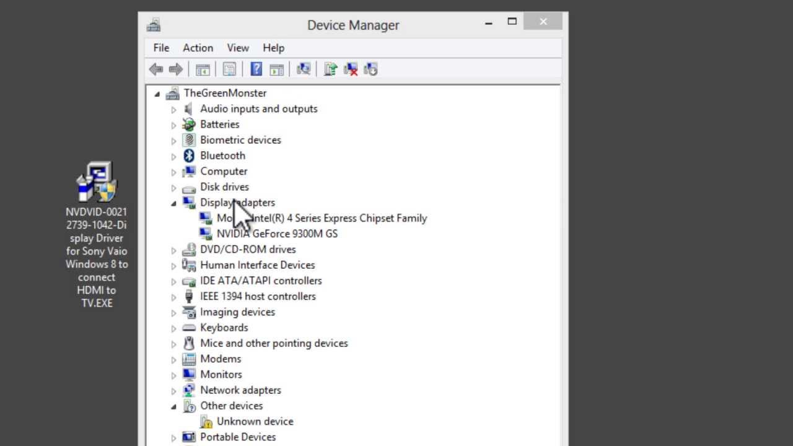Open the File menu
793x446 pixels.
pos(161,48)
